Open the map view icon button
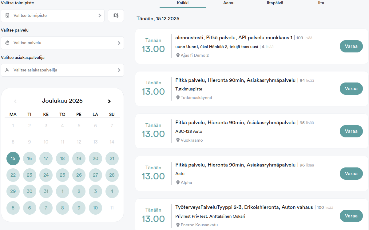This screenshot has width=369, height=230. [116, 15]
